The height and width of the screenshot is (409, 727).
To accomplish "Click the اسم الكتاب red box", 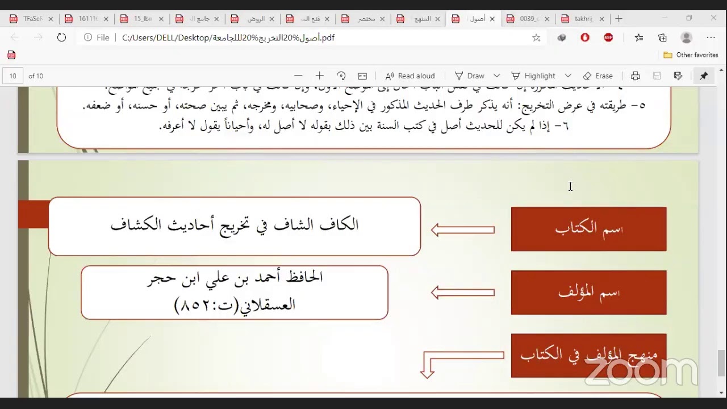I will [588, 229].
